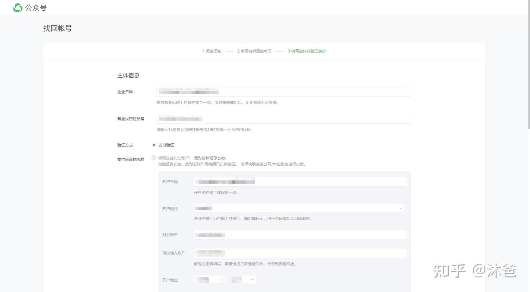This screenshot has height=292, width=530.
Task: Go to step 1 阅读须知
Action: [x=212, y=51]
